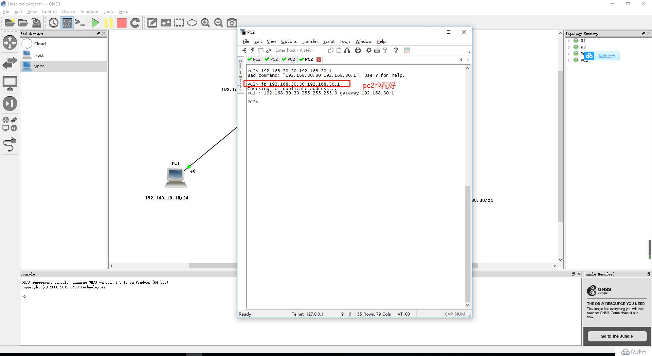Click the Keymap editor keyboard icon
This screenshot has width=652, height=356.
coord(377,50)
